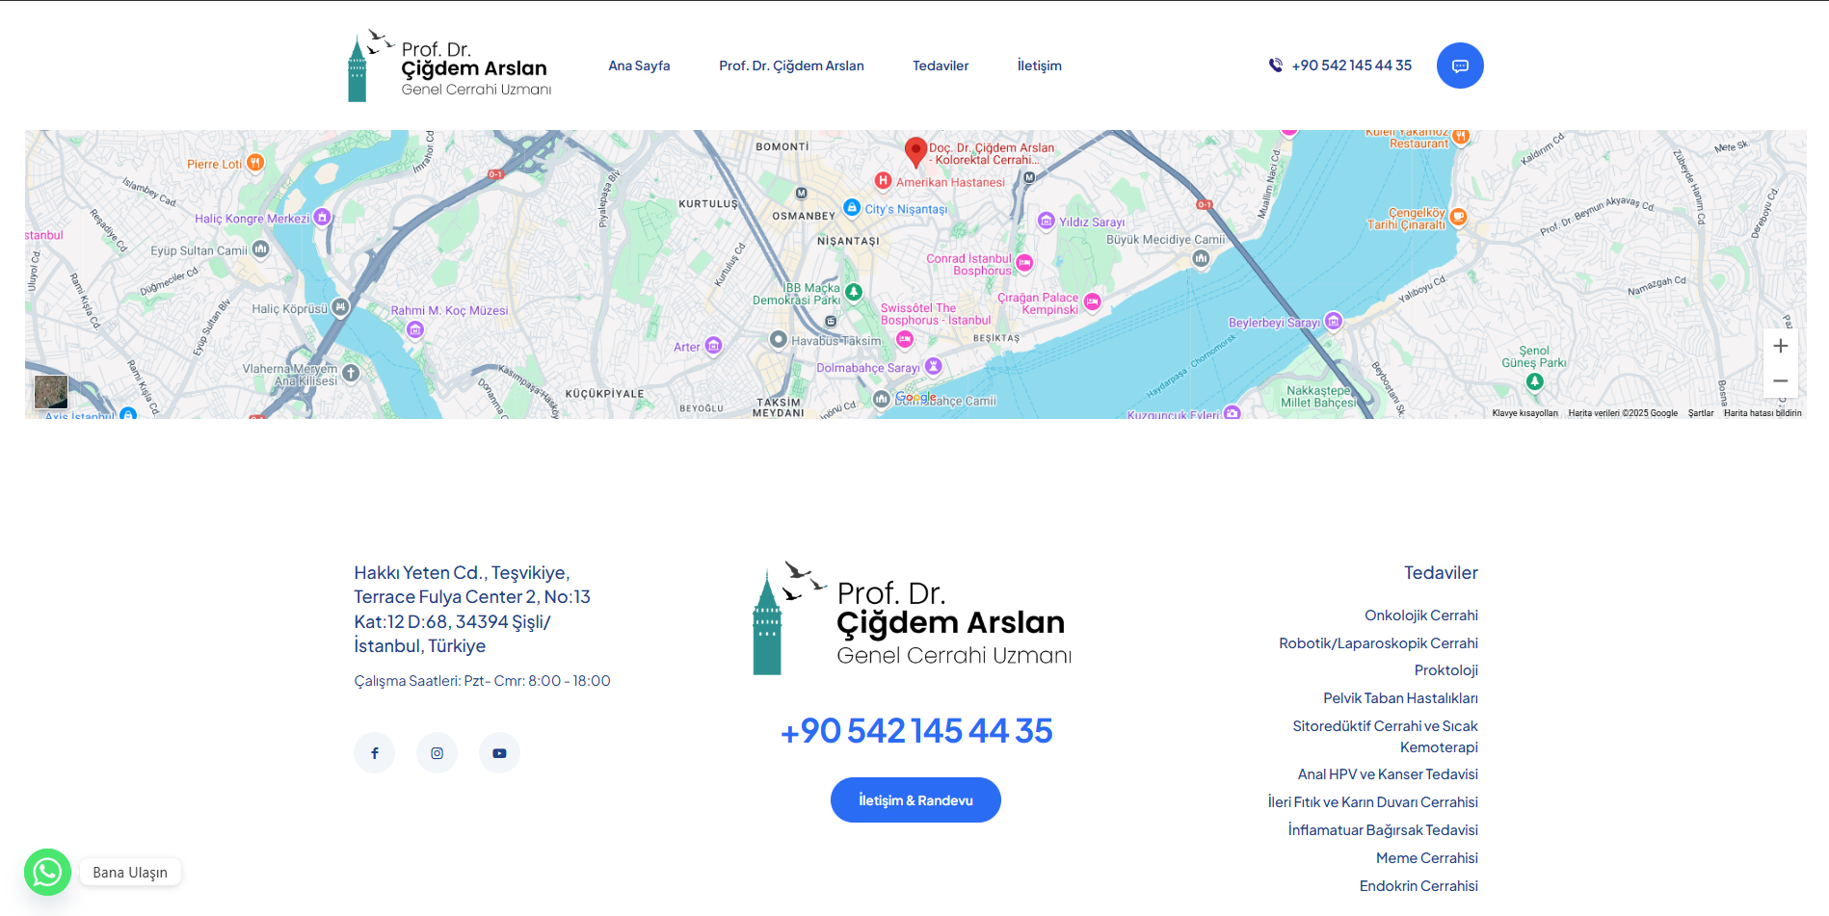Click the blue chat bubble button
The width and height of the screenshot is (1829, 916).
[1460, 65]
